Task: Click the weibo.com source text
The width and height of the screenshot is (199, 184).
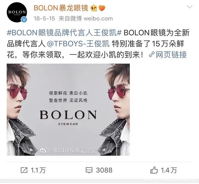Action: point(98,19)
